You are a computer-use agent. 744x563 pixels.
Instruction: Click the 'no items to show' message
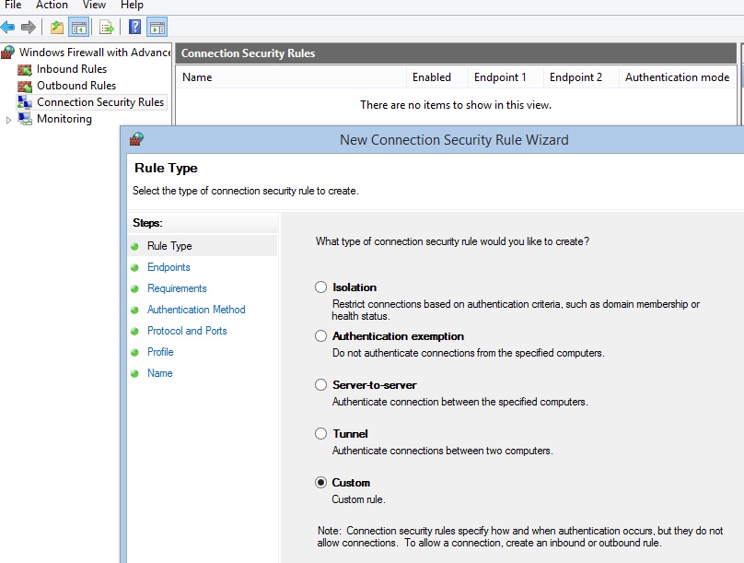pos(456,105)
